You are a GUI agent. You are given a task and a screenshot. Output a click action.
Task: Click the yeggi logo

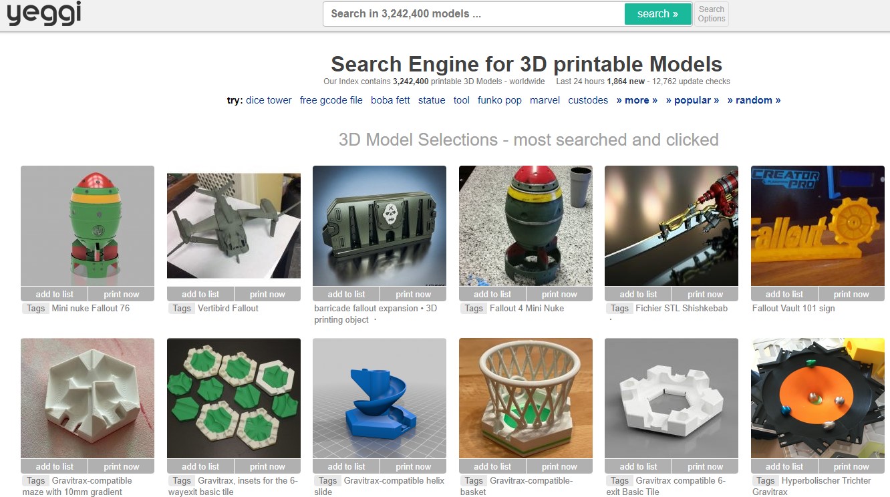pos(44,13)
